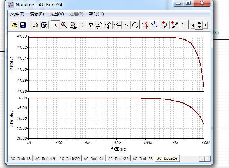The image size is (229, 168).
Task: Click the 10M frequency axis label
Action: tap(206, 143)
